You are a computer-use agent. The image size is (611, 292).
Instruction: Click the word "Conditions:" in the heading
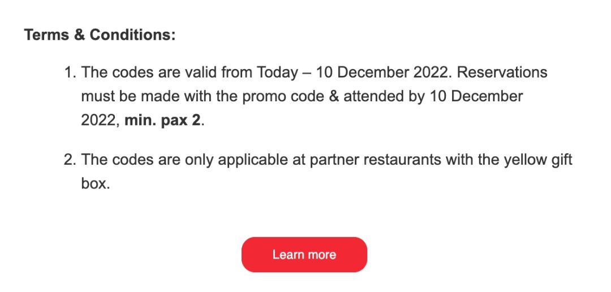click(x=132, y=35)
